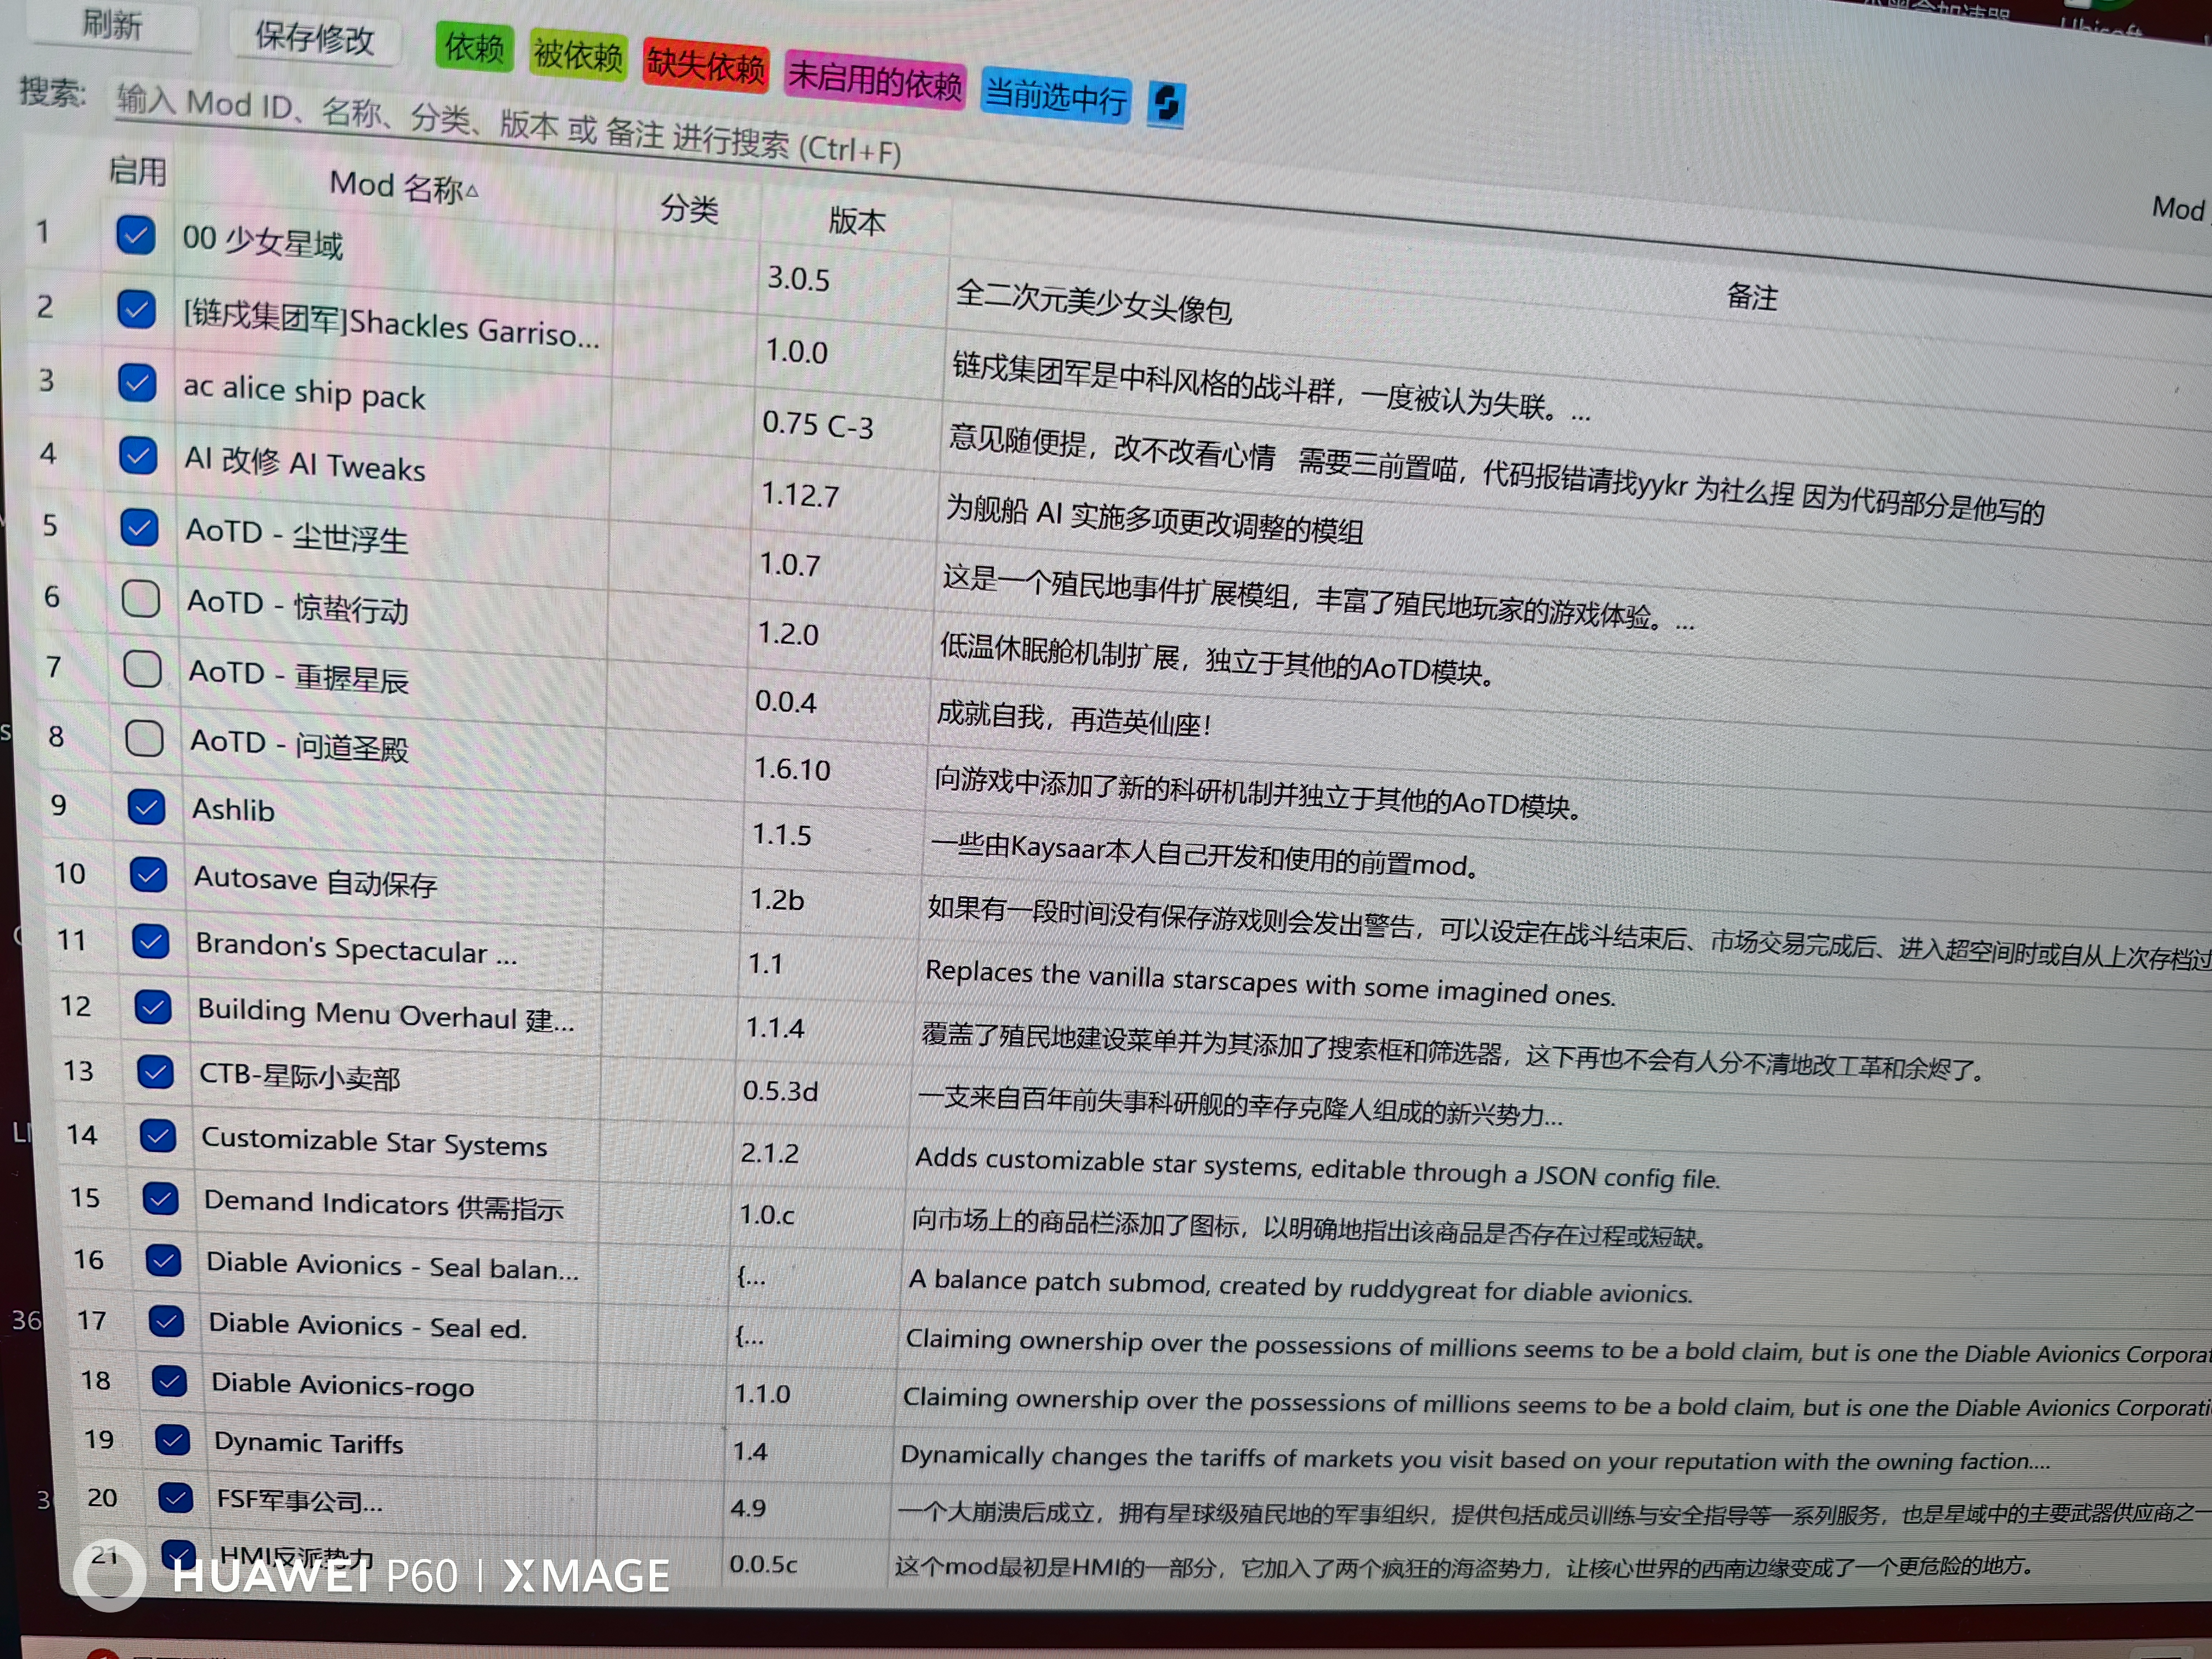Enable the AoTD - 惊蛰行动 mod checkbox
2212x1659 pixels.
point(141,599)
